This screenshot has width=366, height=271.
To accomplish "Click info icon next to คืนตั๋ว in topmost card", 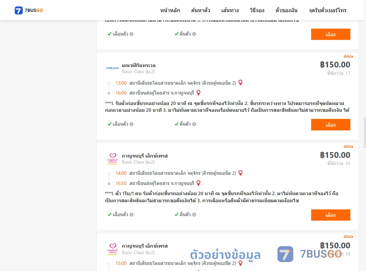I will tap(194, 34).
